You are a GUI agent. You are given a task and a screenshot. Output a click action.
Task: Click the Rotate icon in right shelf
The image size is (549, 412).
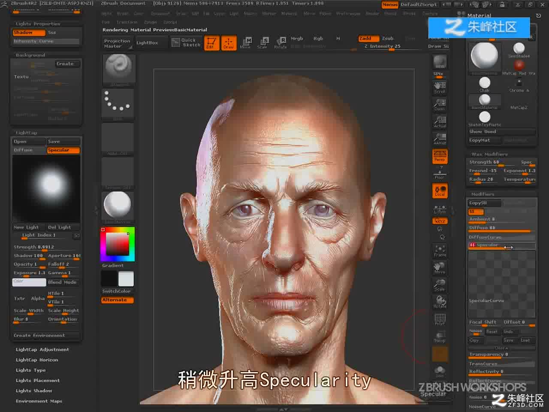coord(440,302)
